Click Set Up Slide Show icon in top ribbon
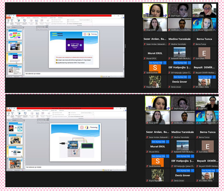 (x=31, y=21)
